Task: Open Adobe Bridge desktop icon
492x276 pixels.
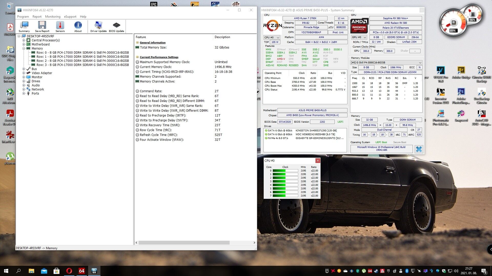Action: pos(461,73)
